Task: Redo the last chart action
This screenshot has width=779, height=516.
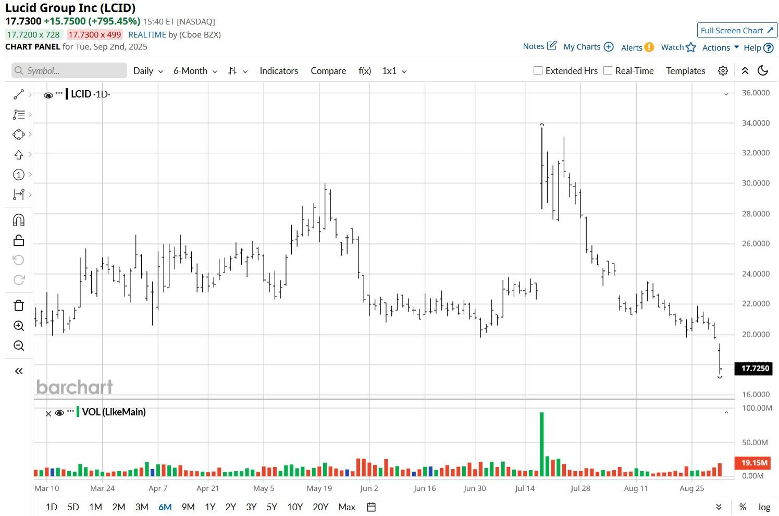Action: (19, 280)
